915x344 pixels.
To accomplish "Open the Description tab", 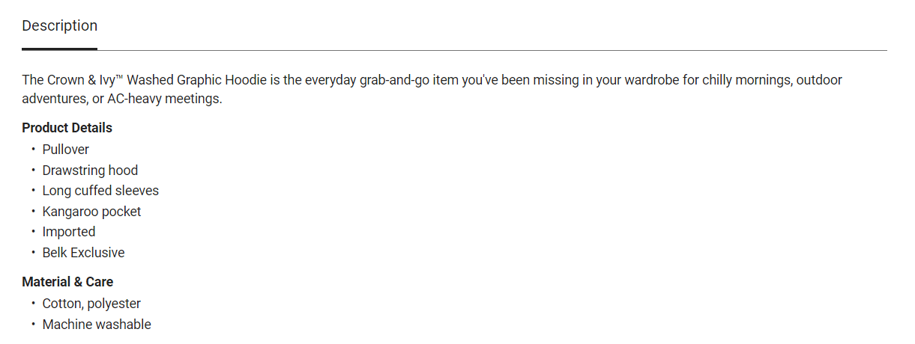I will pos(60,26).
